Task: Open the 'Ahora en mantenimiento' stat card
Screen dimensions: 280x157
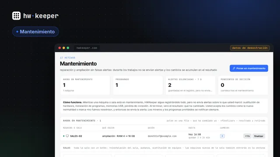Action: pos(85,85)
